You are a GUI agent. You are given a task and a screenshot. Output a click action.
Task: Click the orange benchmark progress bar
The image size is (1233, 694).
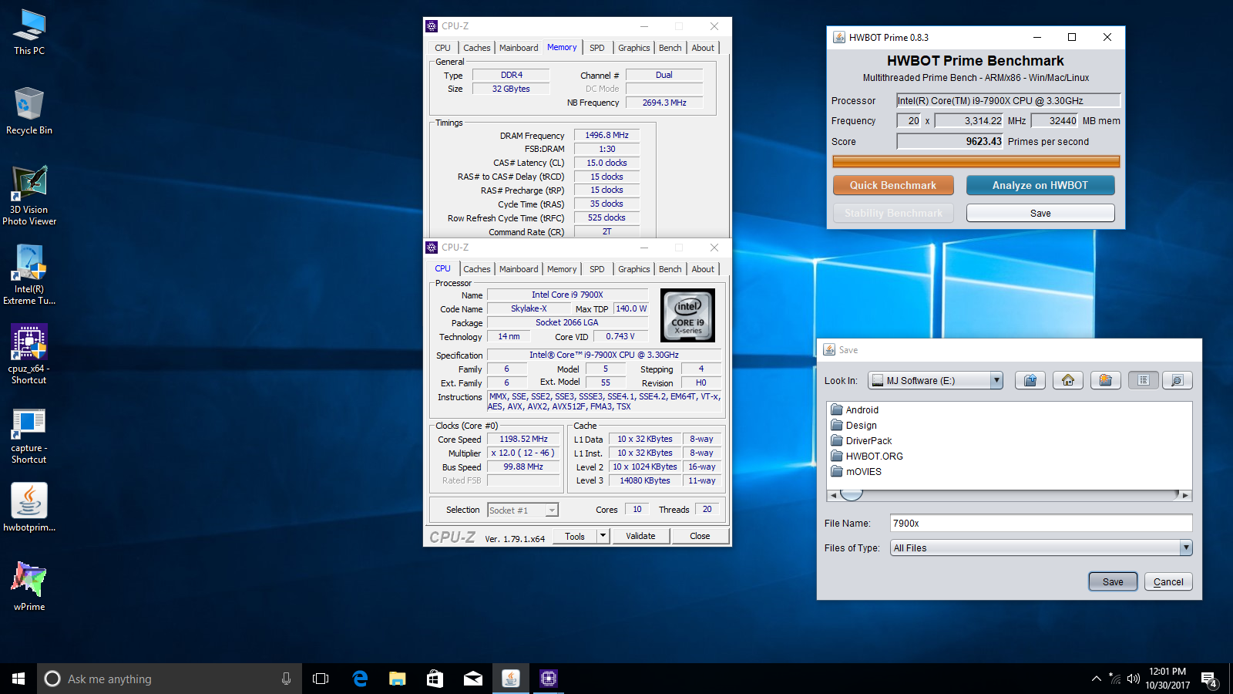[x=976, y=161]
